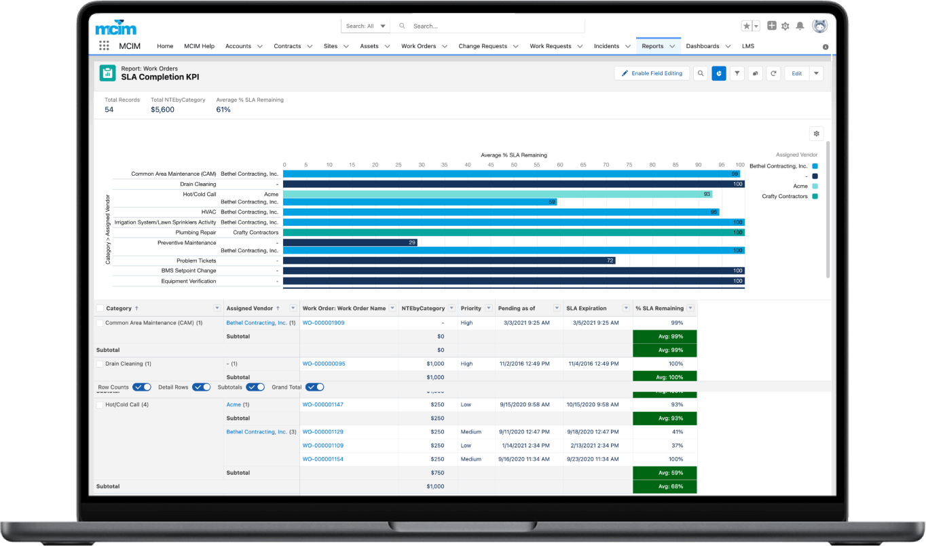Open work order WO-000000095 link
This screenshot has width=926, height=546.
click(x=324, y=364)
